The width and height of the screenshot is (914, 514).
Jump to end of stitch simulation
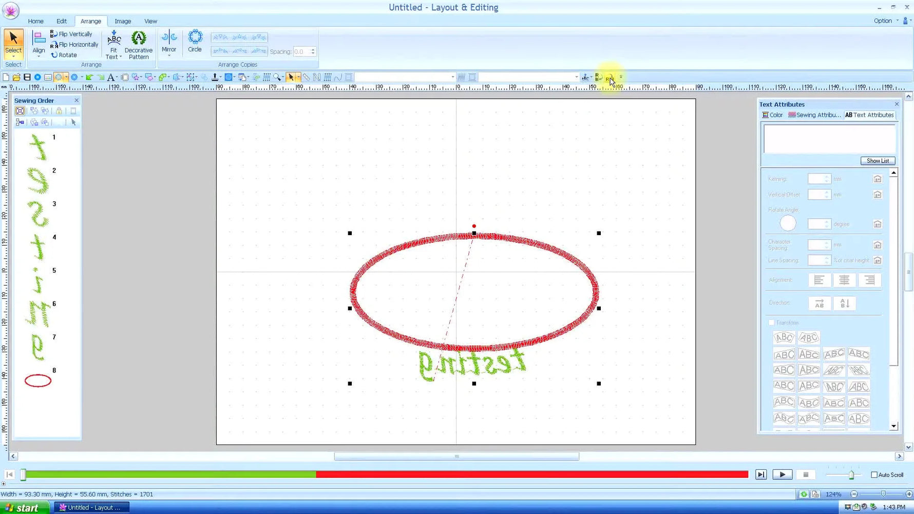(x=761, y=474)
